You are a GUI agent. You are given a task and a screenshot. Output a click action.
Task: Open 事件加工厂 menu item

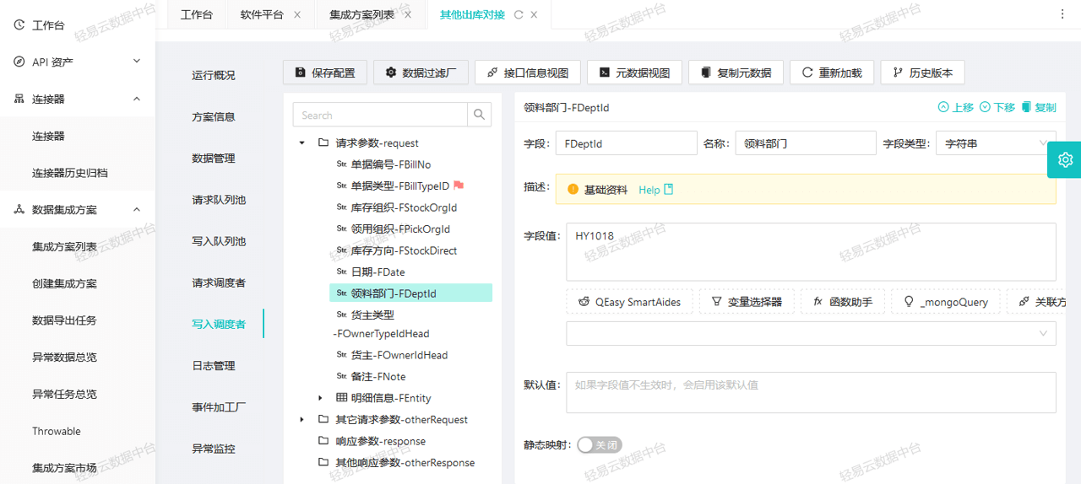[219, 407]
